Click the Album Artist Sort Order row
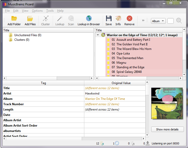This screenshot has width=188, height=148. pos(43,126)
